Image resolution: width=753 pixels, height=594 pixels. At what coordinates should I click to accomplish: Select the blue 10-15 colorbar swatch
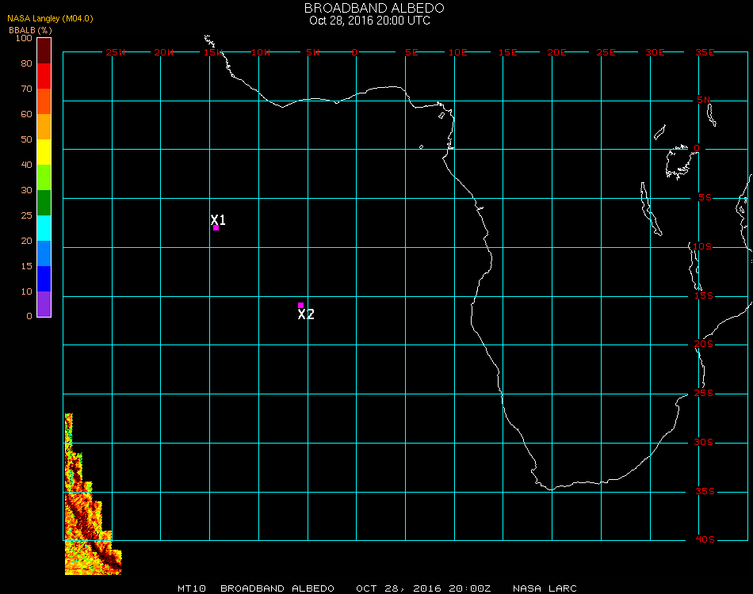[x=44, y=279]
